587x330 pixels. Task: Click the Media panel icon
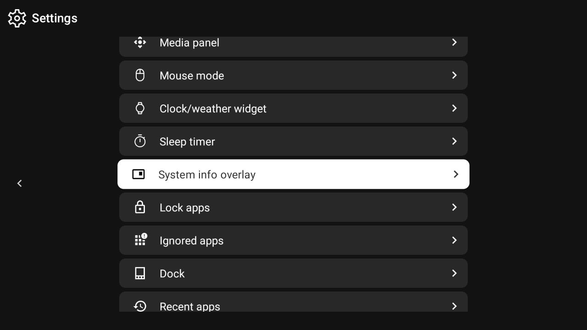click(x=140, y=42)
